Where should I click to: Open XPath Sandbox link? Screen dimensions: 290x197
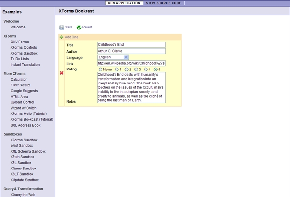[x=22, y=157]
